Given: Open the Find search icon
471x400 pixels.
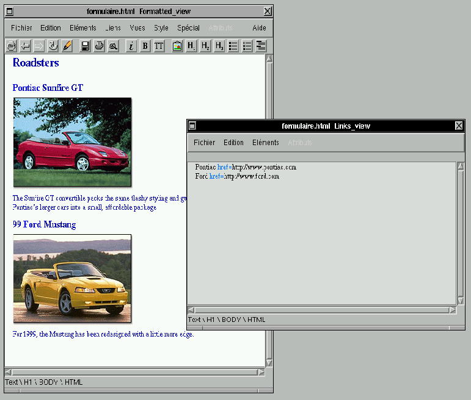Looking at the screenshot, I should [113, 46].
